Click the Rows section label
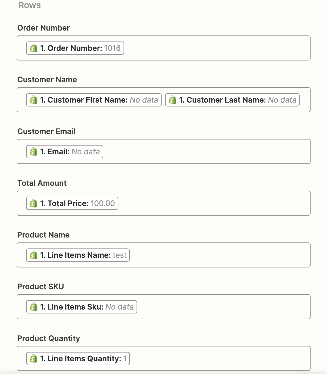The image size is (327, 374). click(x=29, y=5)
